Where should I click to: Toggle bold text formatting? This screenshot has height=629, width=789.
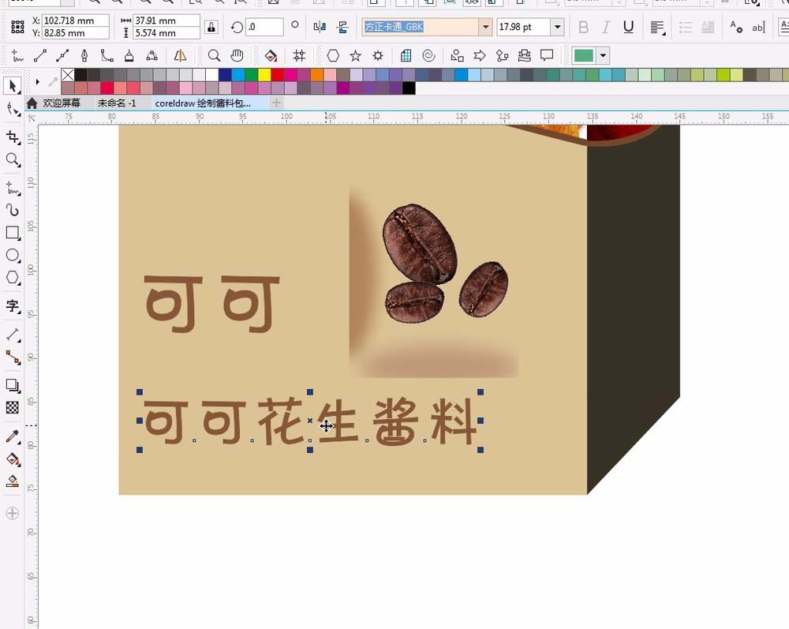coord(584,27)
